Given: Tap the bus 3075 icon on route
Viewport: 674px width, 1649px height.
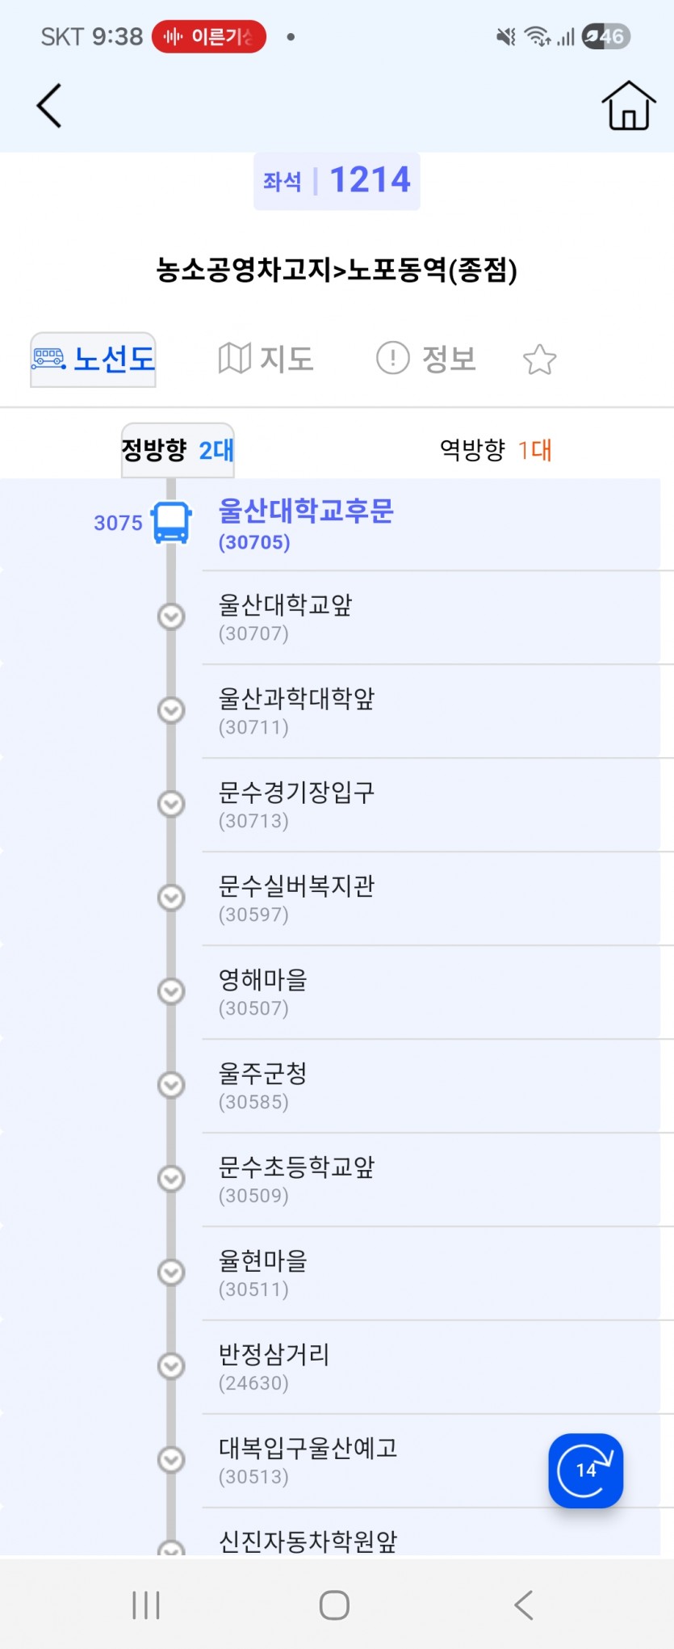Looking at the screenshot, I should pyautogui.click(x=171, y=523).
